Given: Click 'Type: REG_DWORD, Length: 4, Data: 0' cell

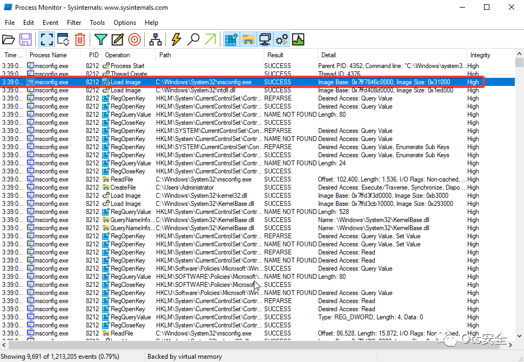Looking at the screenshot, I should 370,317.
